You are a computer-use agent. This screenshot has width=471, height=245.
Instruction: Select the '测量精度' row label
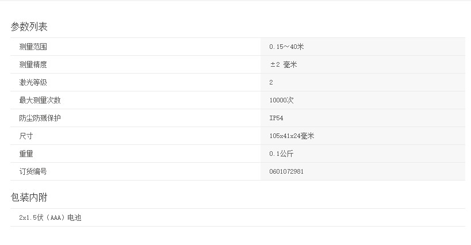point(33,64)
